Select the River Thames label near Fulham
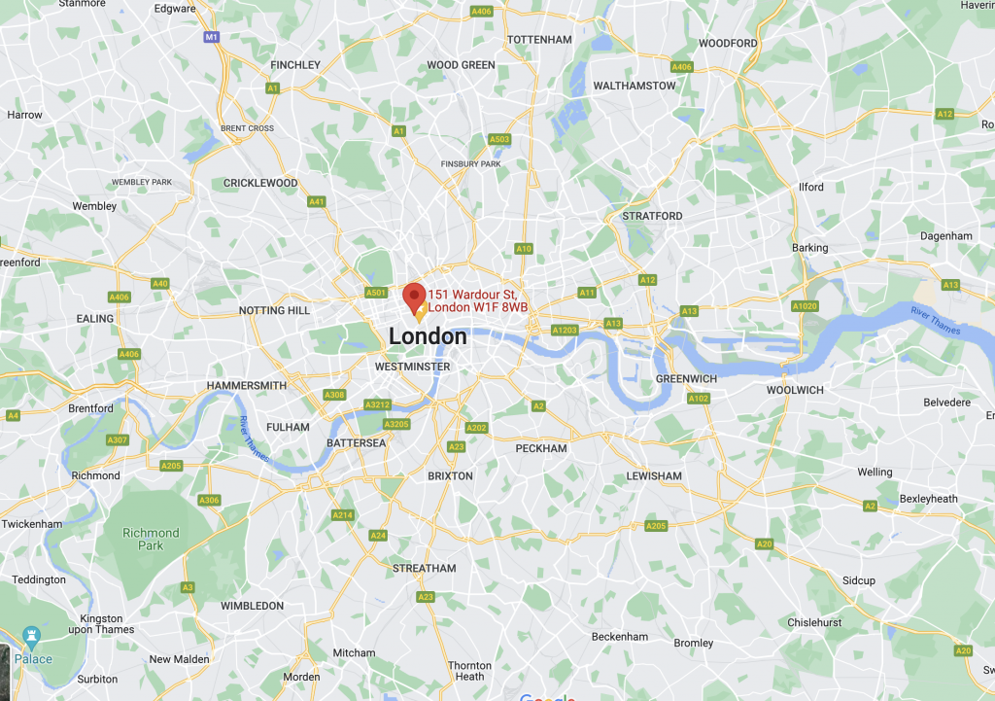The width and height of the screenshot is (995, 701). tap(254, 438)
